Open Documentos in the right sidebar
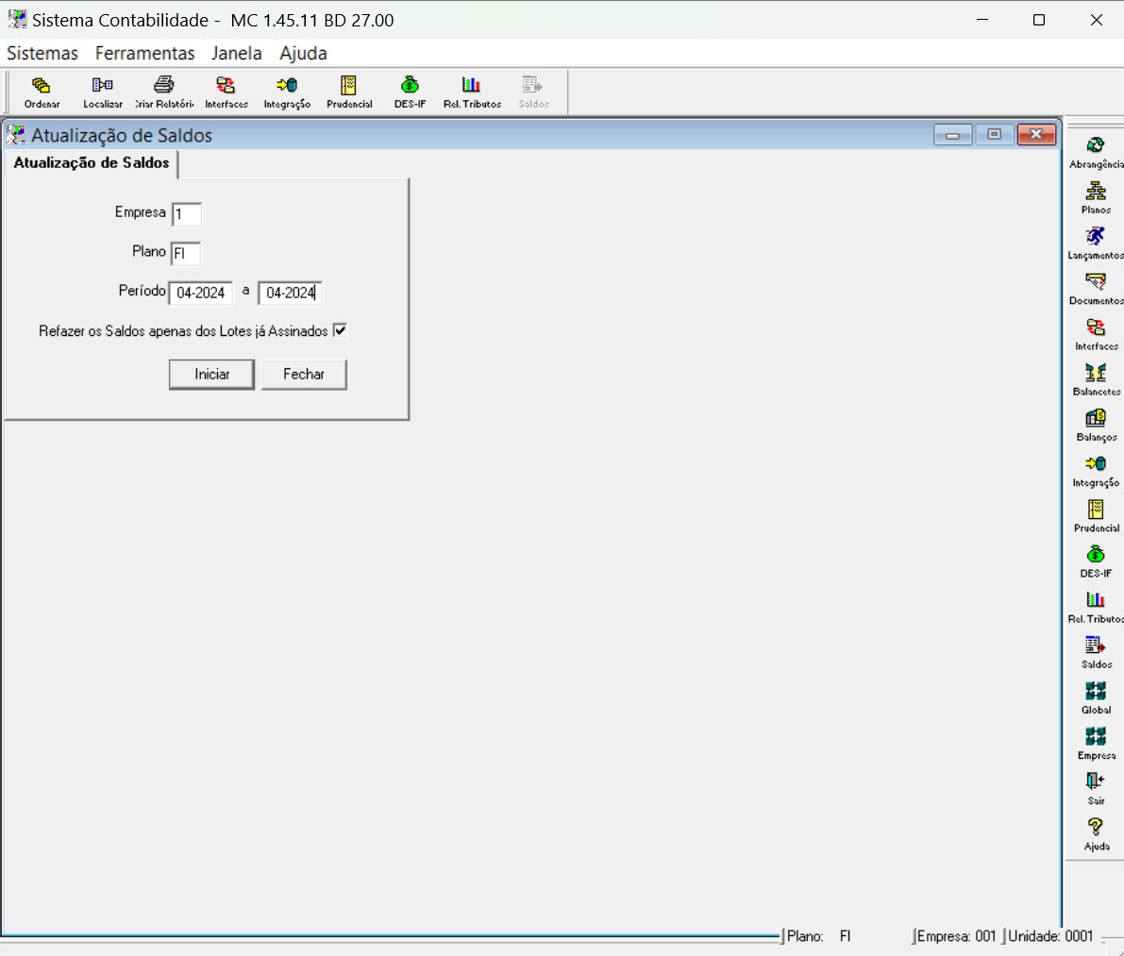Viewport: 1124px width, 956px height. (x=1096, y=289)
